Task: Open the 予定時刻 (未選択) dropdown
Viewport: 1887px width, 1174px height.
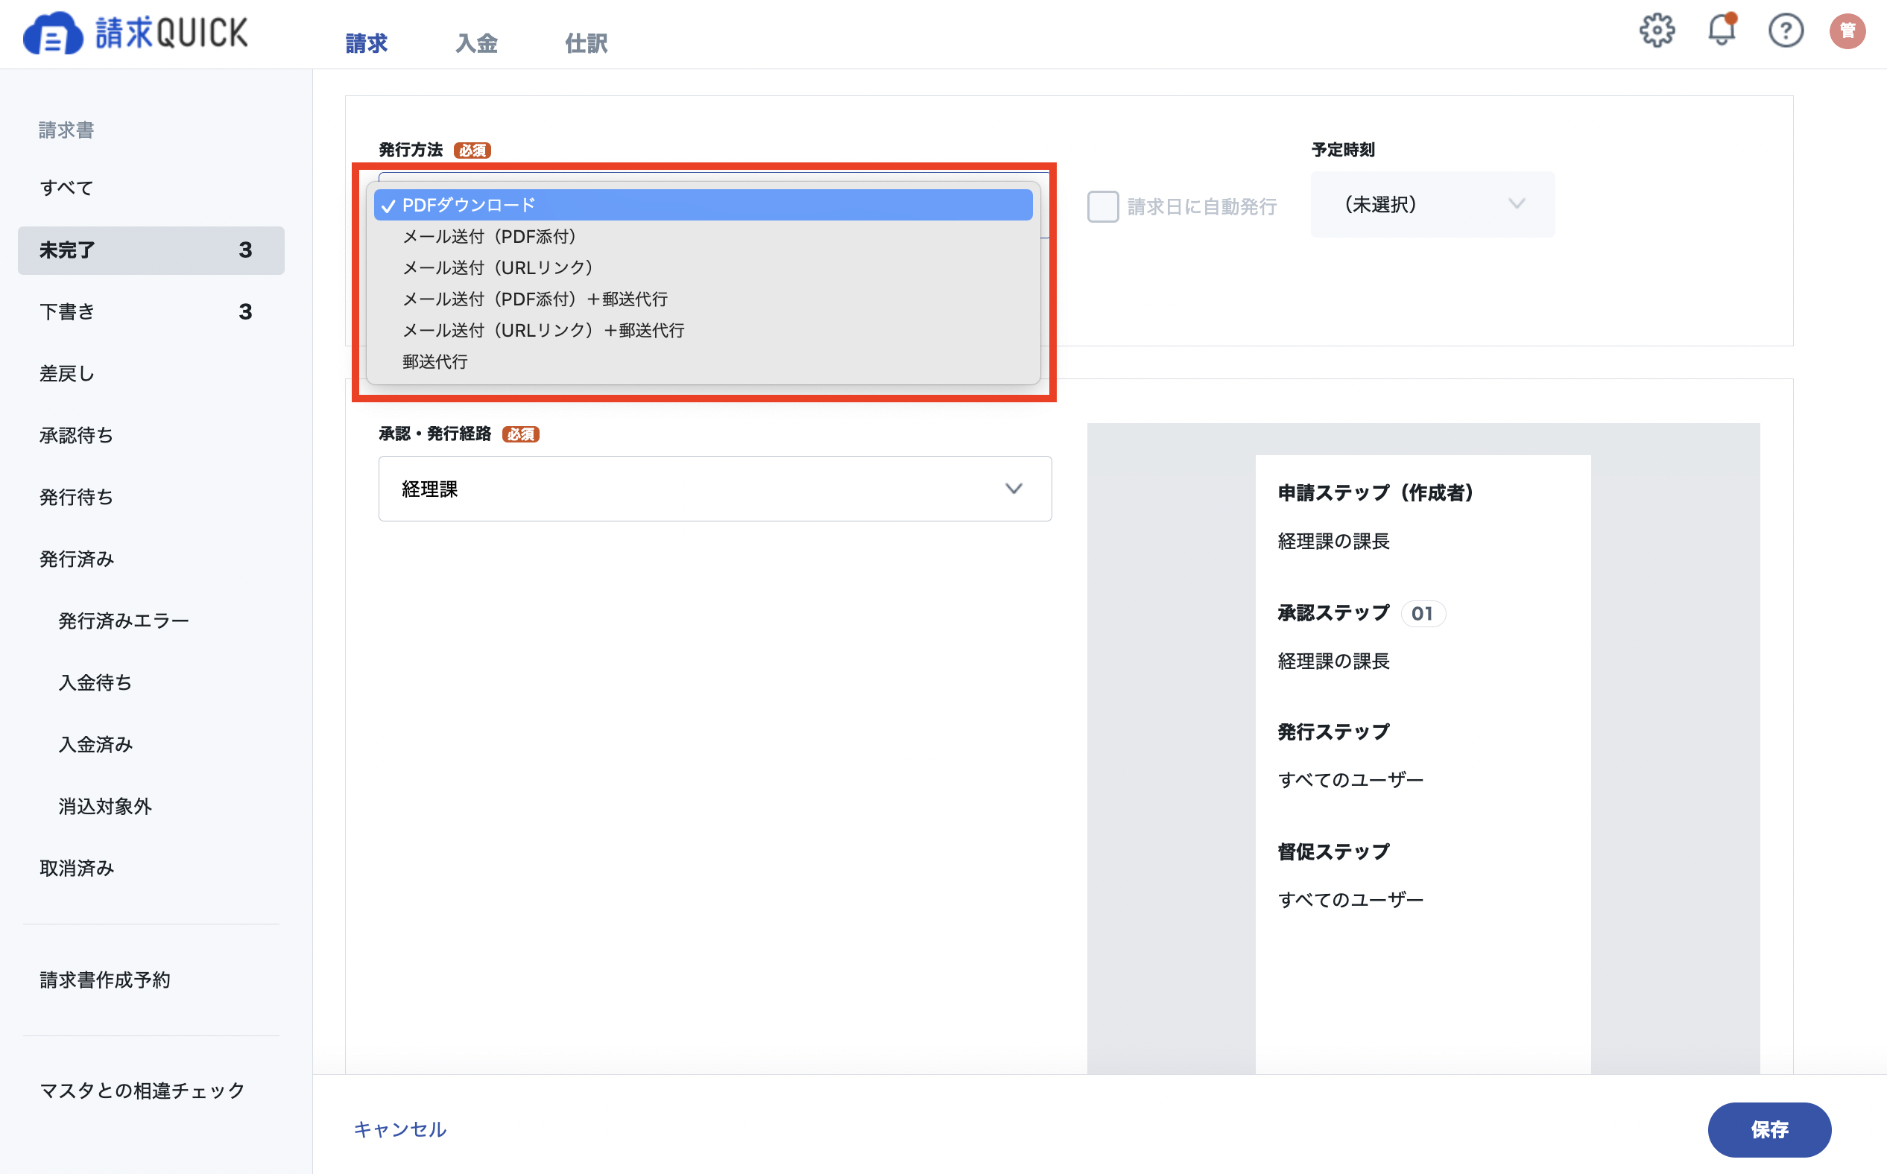Action: coord(1432,204)
